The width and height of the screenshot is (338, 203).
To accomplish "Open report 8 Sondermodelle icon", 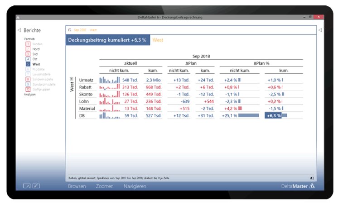I will pyautogui.click(x=28, y=79).
